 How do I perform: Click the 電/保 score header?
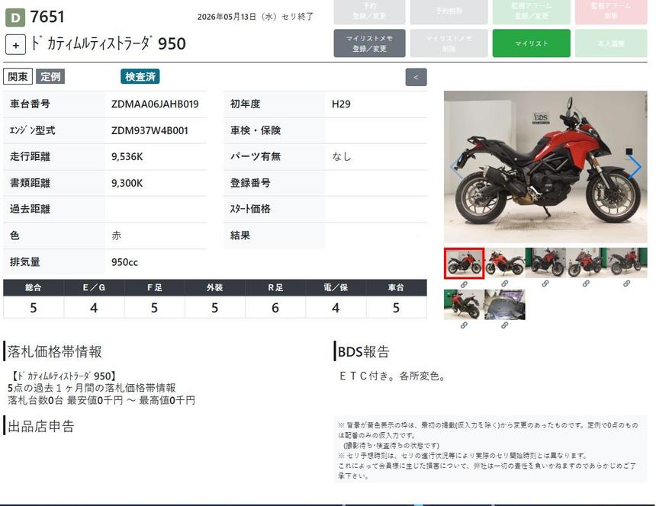click(x=336, y=288)
